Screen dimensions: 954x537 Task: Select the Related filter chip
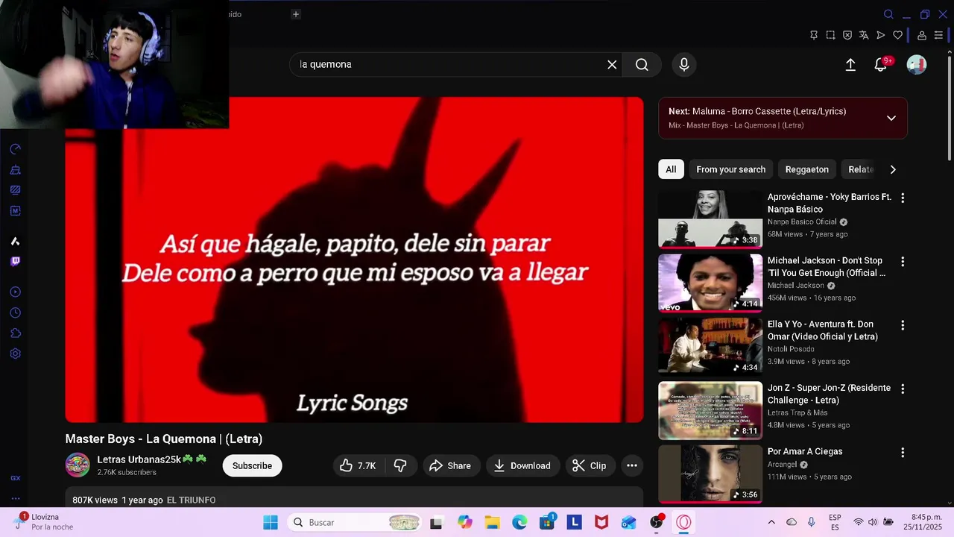[860, 169]
